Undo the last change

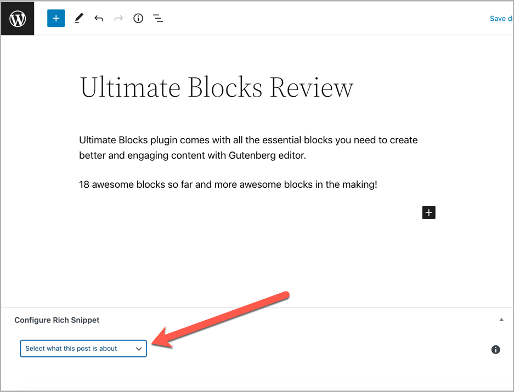coord(99,19)
